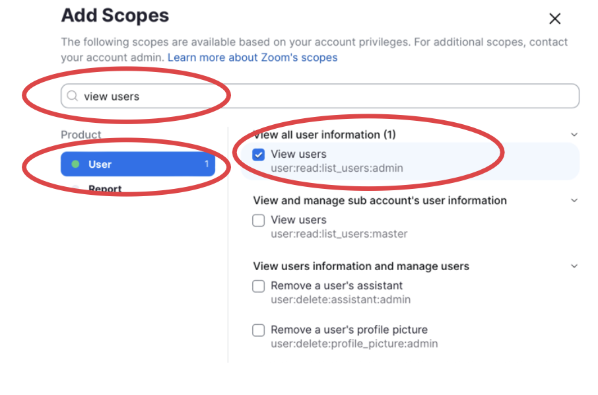The height and width of the screenshot is (395, 598).
Task: Click the search magnifier icon
Action: click(x=73, y=96)
